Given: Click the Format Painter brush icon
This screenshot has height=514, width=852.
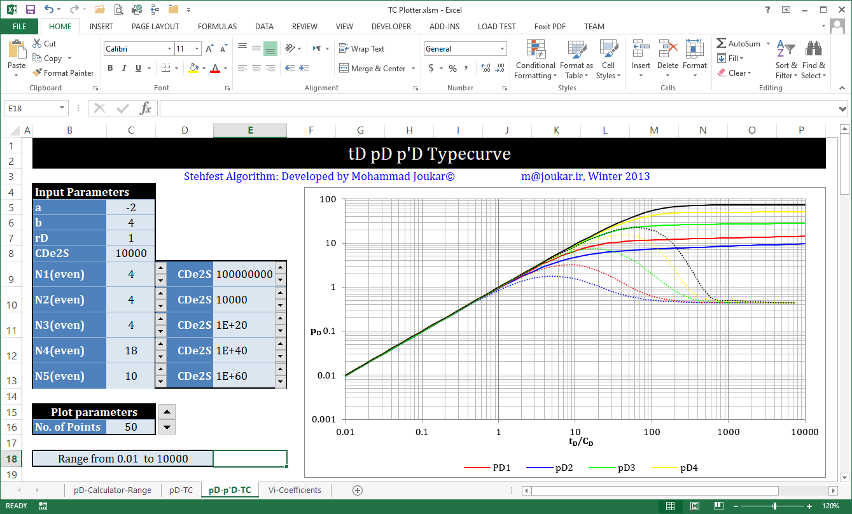Looking at the screenshot, I should pyautogui.click(x=37, y=73).
